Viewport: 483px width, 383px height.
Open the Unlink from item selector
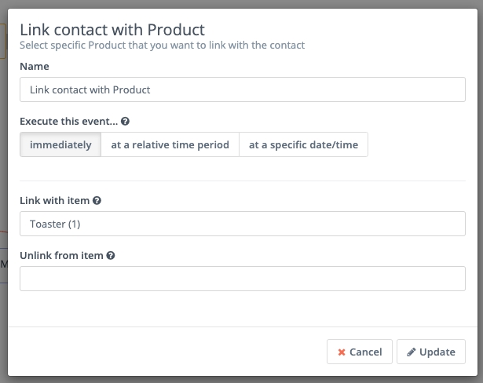click(242, 279)
